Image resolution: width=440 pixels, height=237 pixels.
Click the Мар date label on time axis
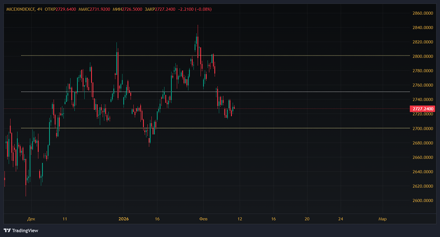[382, 219]
